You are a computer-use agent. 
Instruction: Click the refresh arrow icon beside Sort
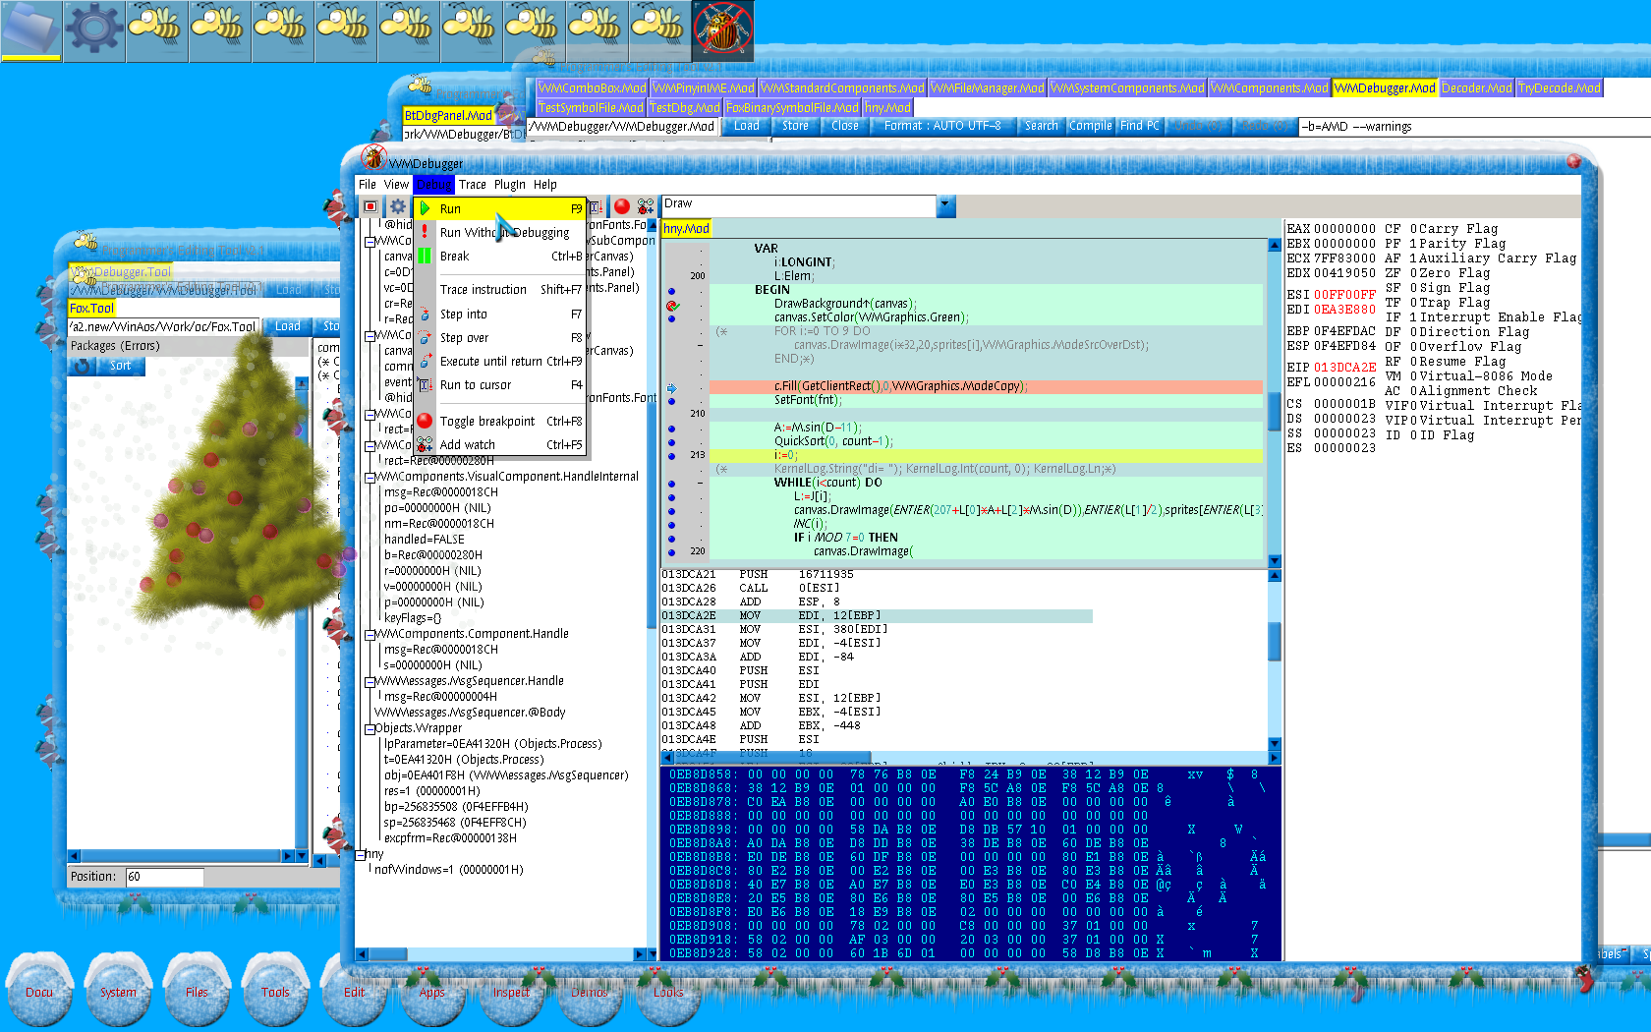click(83, 366)
